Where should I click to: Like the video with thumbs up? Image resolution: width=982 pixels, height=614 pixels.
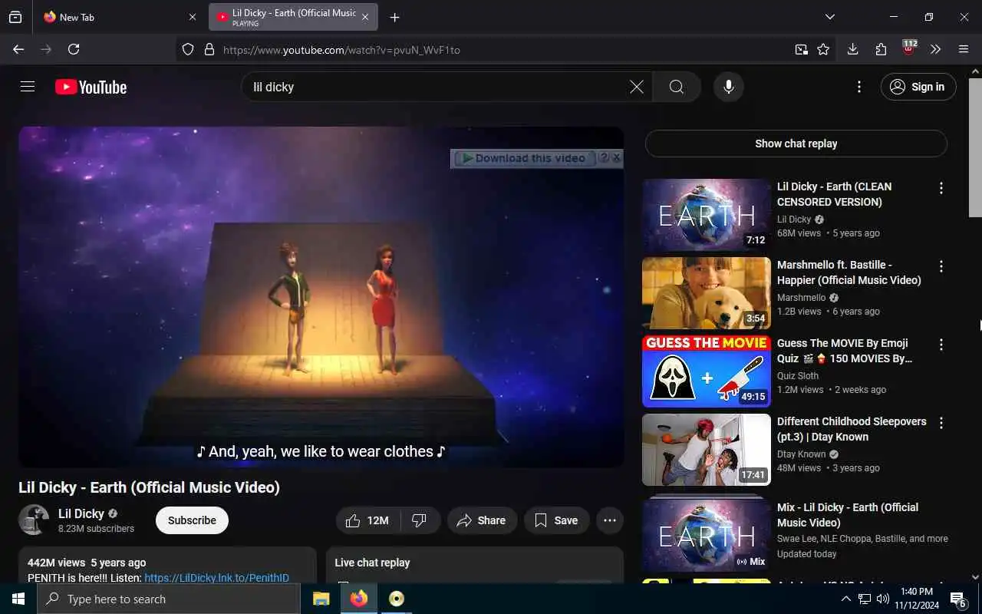click(x=368, y=520)
